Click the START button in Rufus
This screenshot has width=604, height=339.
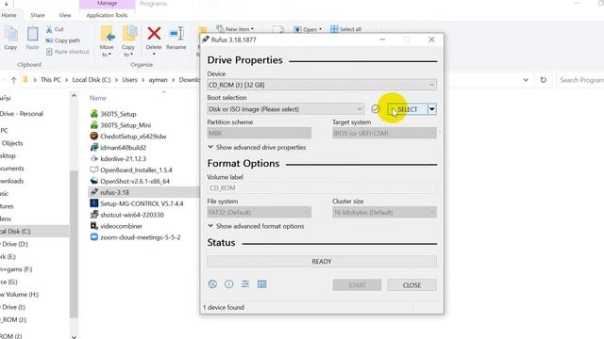(357, 285)
